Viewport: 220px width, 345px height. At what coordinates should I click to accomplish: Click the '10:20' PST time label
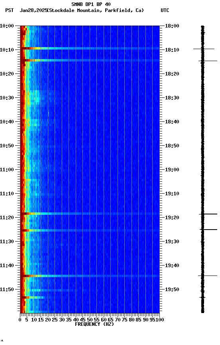point(7,74)
